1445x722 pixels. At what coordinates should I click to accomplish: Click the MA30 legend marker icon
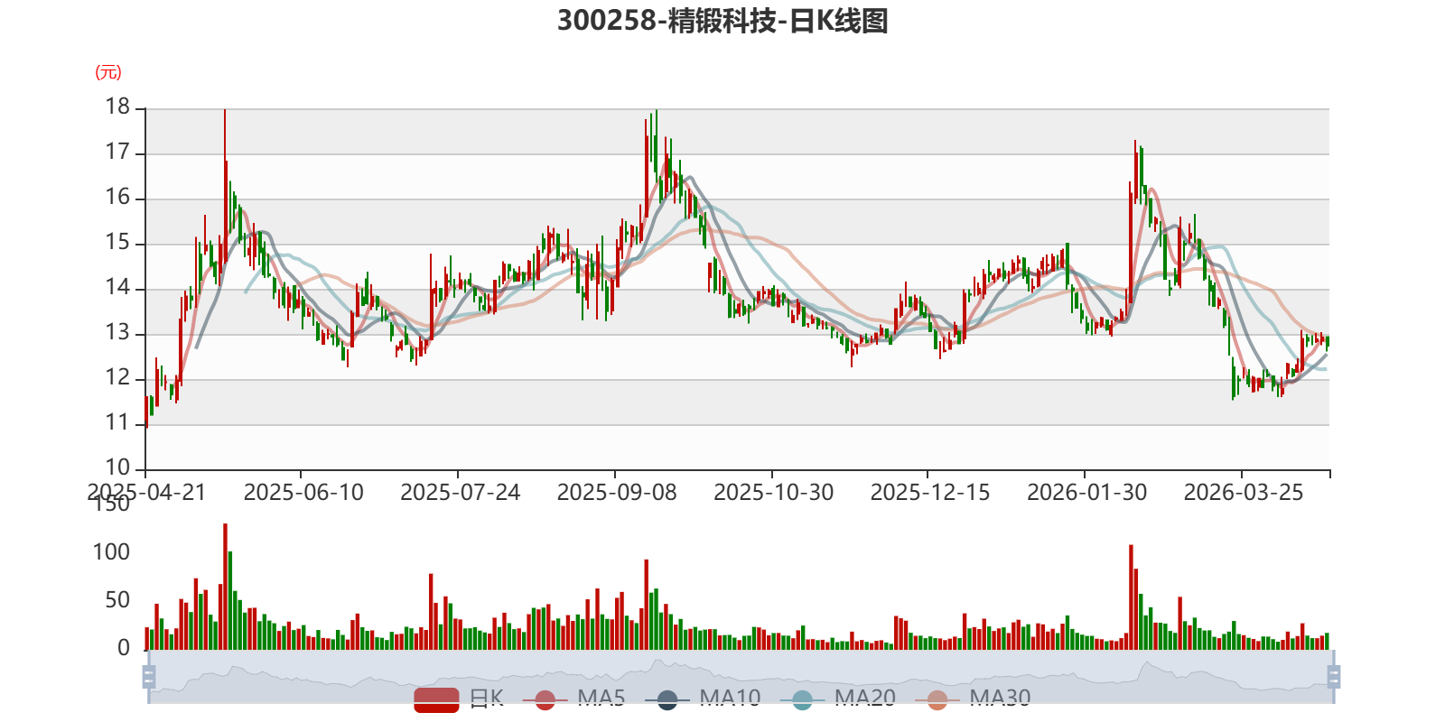(x=937, y=699)
